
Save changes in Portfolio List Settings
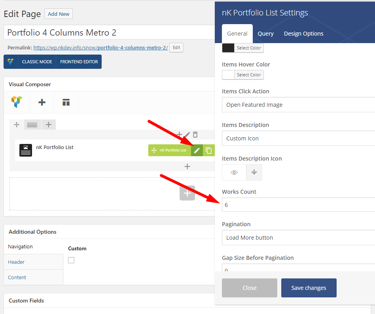[x=309, y=288]
